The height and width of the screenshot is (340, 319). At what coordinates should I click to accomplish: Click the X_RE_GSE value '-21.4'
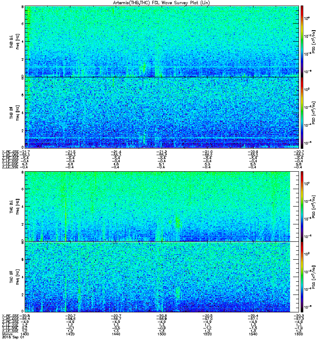pyautogui.click(x=116, y=152)
